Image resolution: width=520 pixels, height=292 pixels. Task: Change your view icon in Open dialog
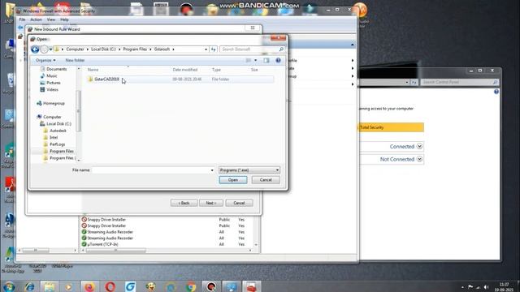tap(249, 60)
